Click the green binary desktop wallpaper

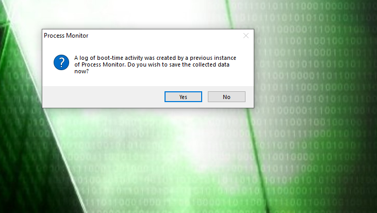point(313,144)
